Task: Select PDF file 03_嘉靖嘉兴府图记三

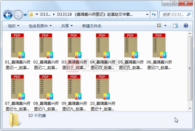Action: pos(74,46)
